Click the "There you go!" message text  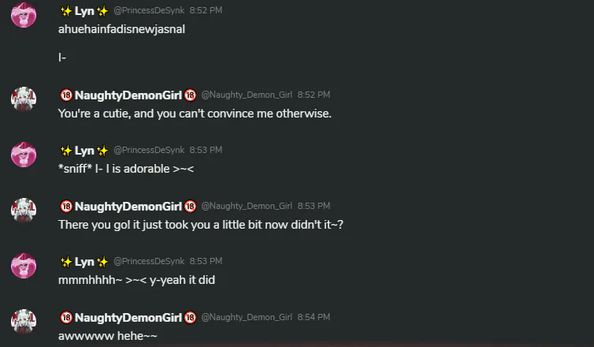[x=201, y=225]
